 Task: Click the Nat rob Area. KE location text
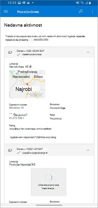coord(20,66)
